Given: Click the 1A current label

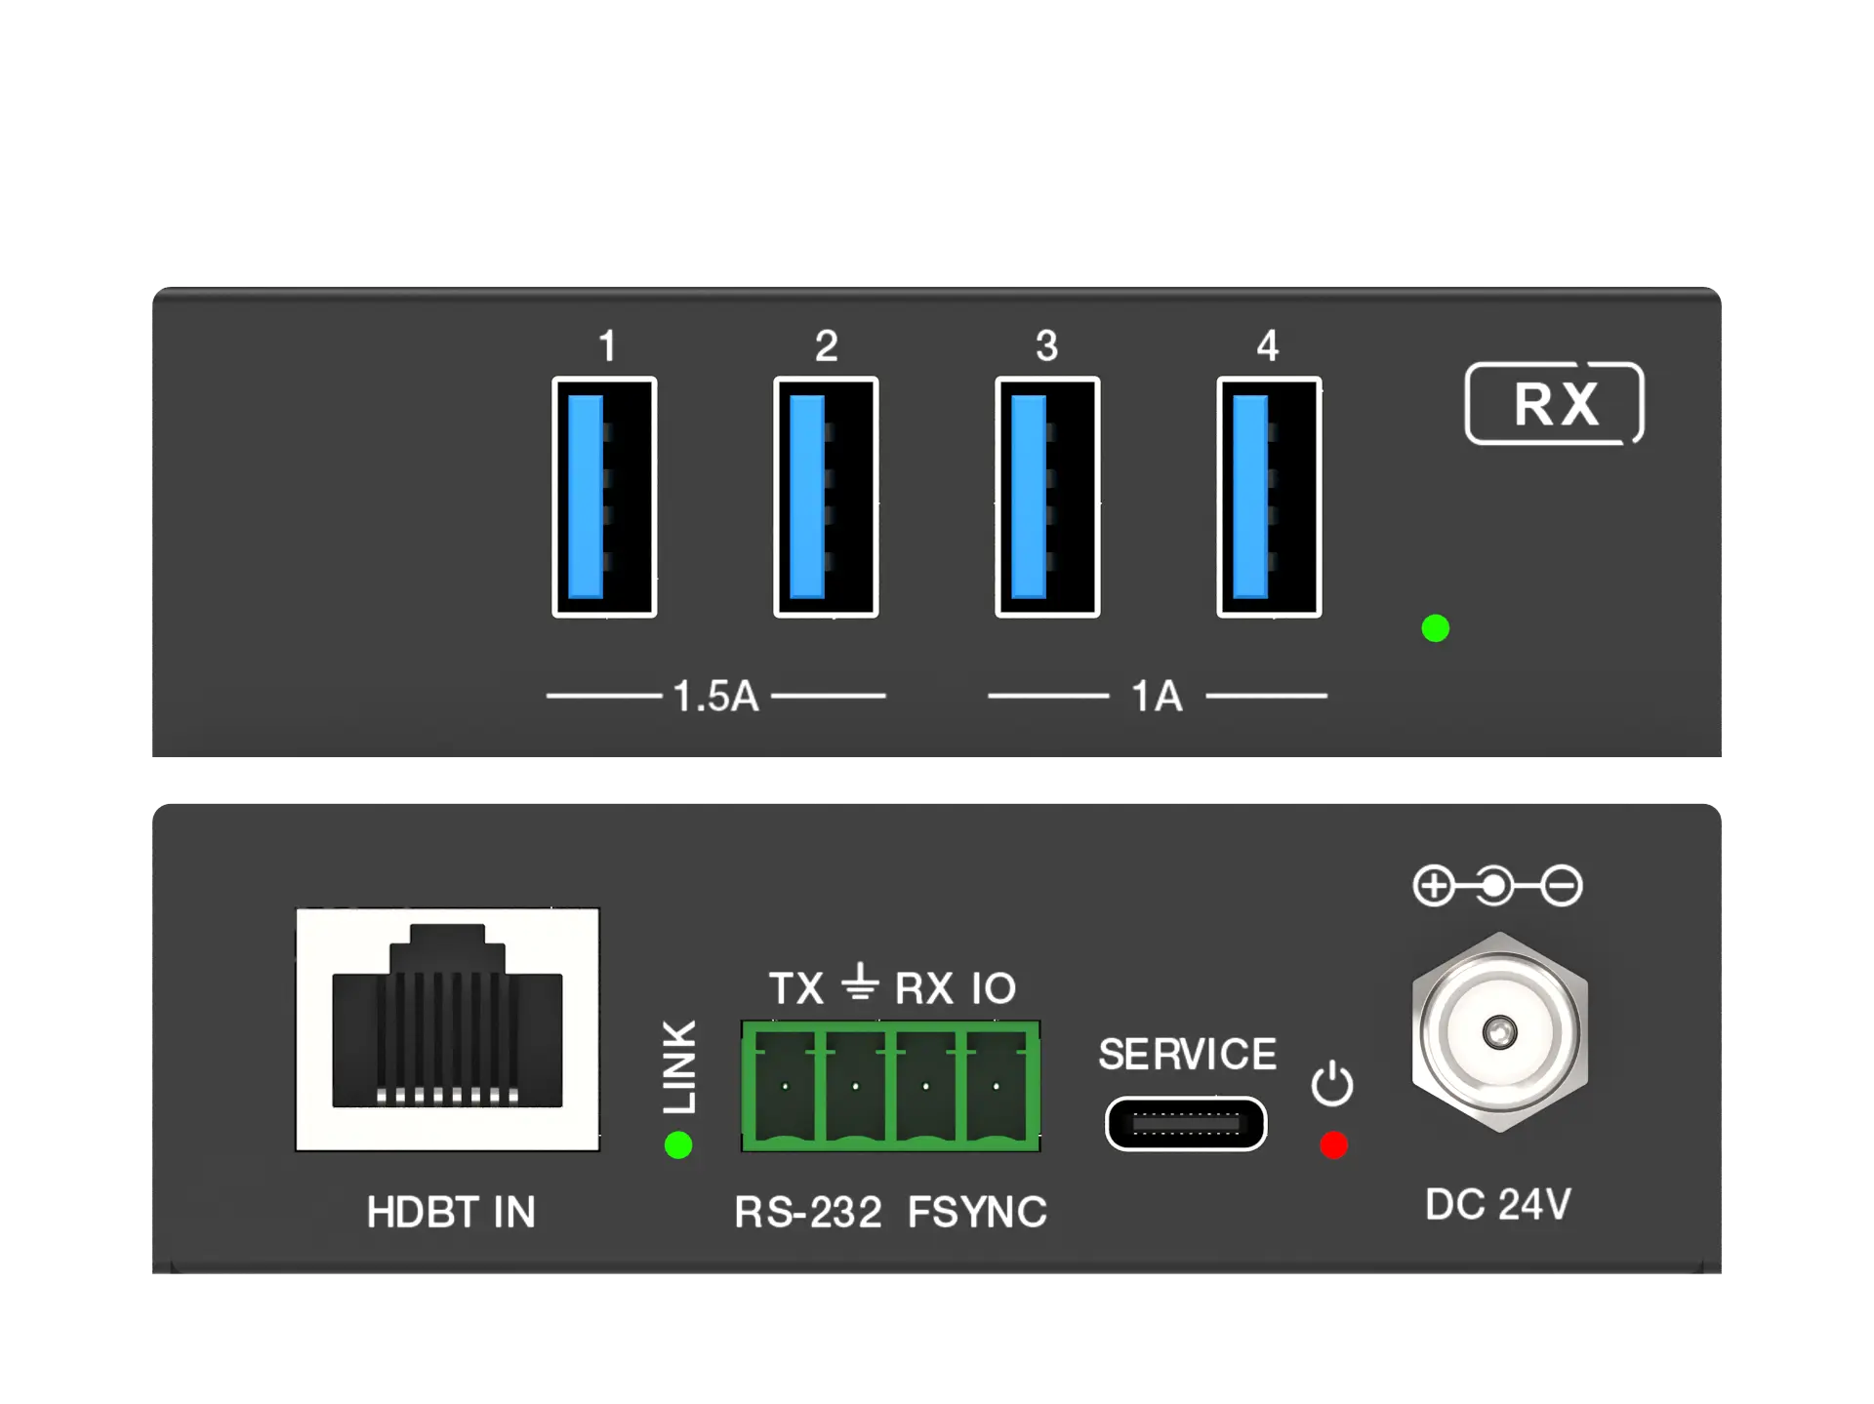Looking at the screenshot, I should 1158,697.
